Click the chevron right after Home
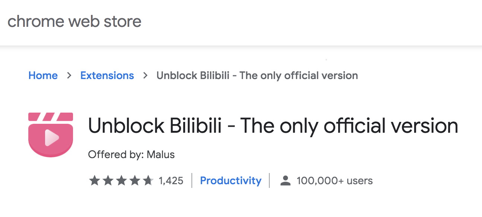Image resolution: width=482 pixels, height=217 pixels. (69, 76)
